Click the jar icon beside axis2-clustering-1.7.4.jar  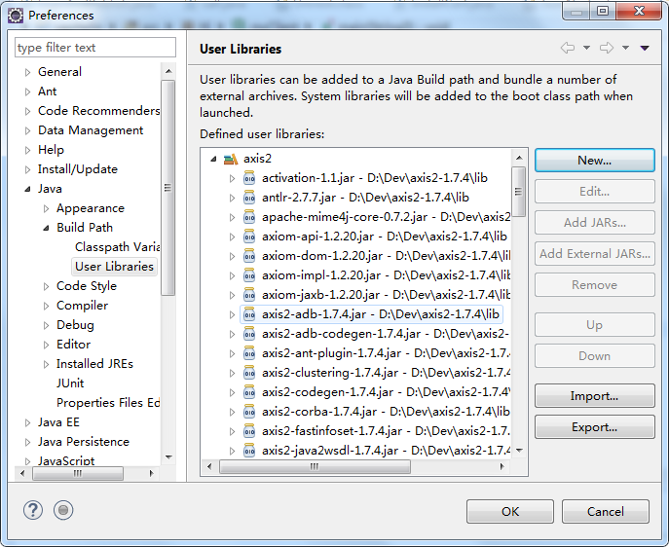point(249,373)
